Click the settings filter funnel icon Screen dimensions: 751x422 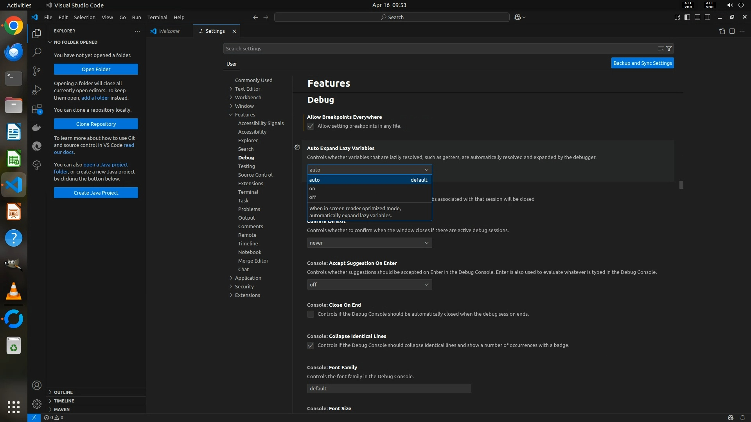669,48
